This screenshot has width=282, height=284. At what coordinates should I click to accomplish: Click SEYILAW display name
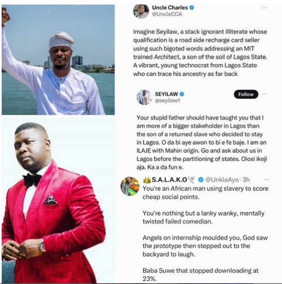coord(166,94)
